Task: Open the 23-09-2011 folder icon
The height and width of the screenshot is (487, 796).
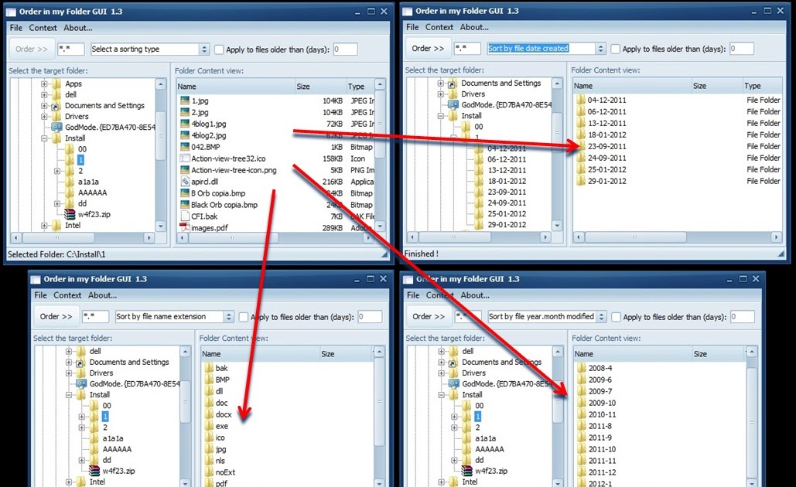Action: [580, 144]
